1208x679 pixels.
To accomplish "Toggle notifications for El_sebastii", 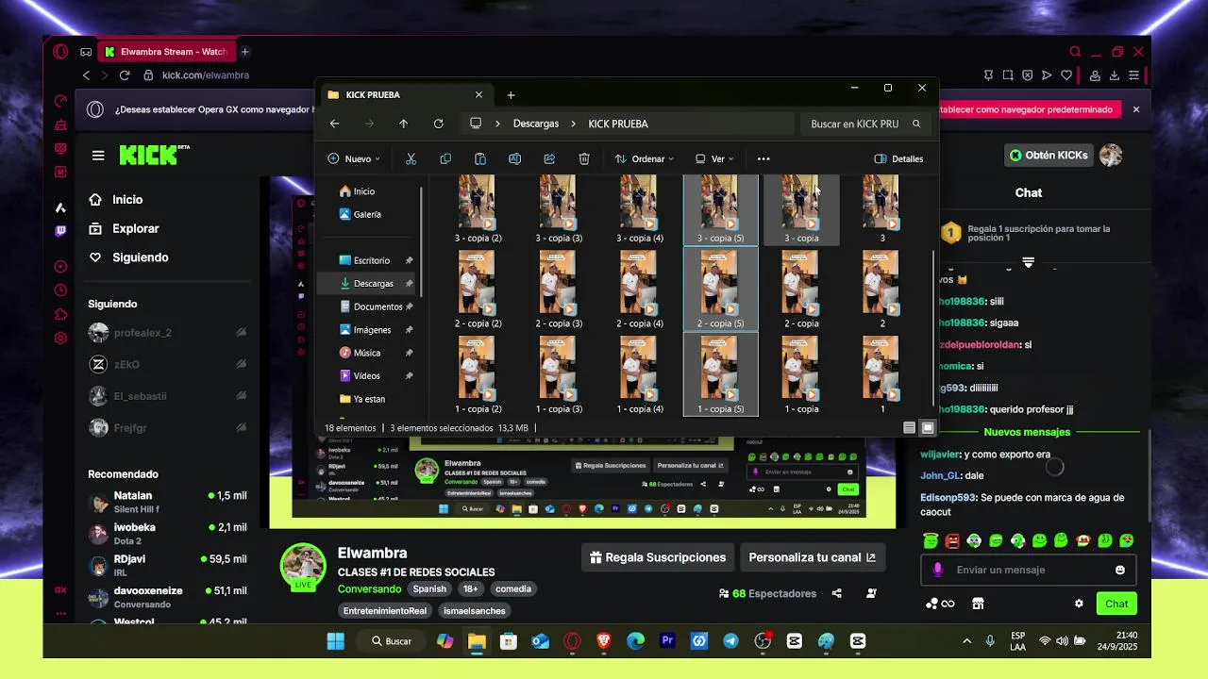I will 242,396.
